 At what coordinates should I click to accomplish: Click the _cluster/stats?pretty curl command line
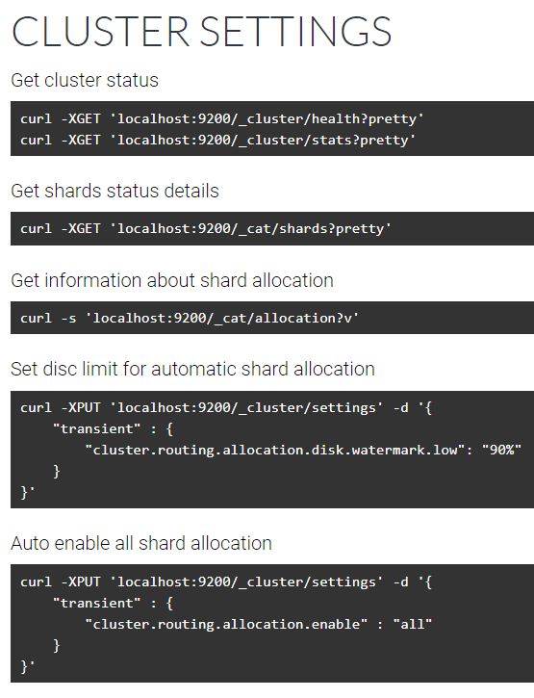pyautogui.click(x=217, y=141)
